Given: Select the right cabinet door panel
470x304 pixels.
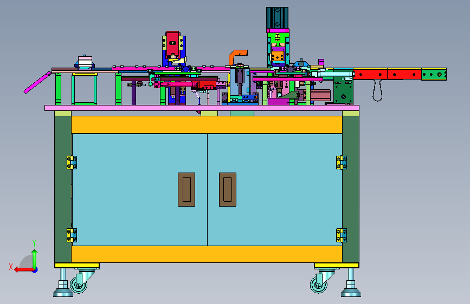Looking at the screenshot, I should [x=274, y=190].
